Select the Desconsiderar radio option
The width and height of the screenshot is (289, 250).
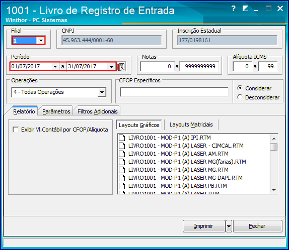point(240,97)
